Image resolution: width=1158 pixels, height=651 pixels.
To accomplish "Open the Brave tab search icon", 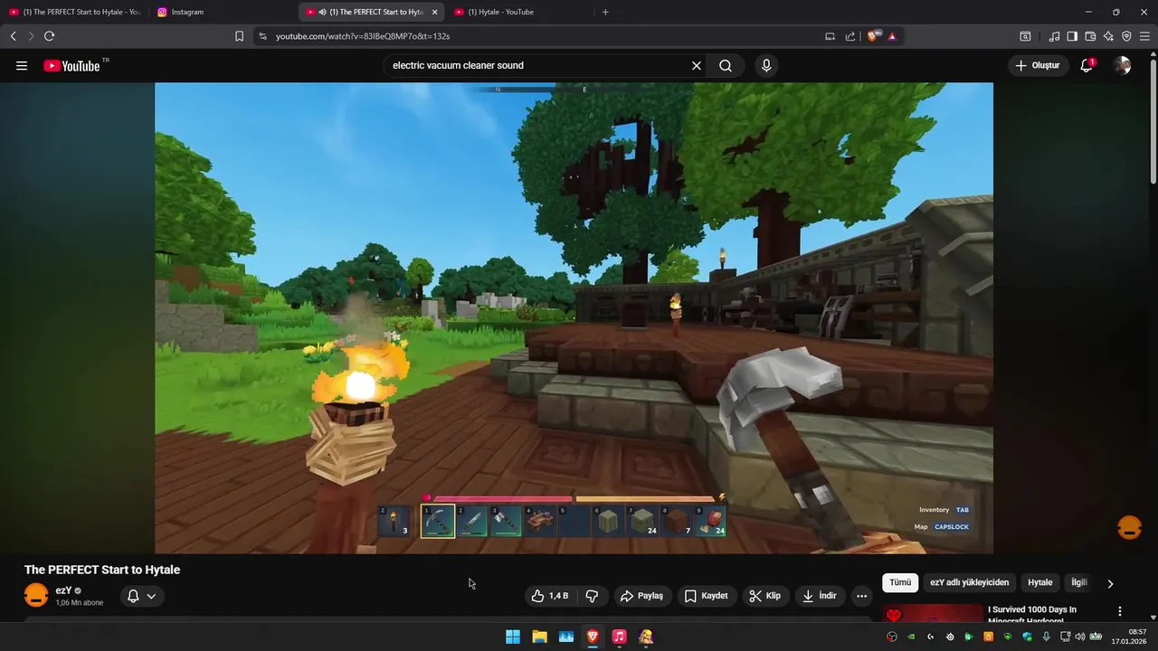I will pyautogui.click(x=1025, y=36).
